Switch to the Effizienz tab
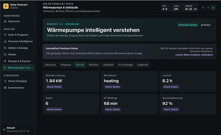Screen dimensions: 221x135 click(94, 65)
